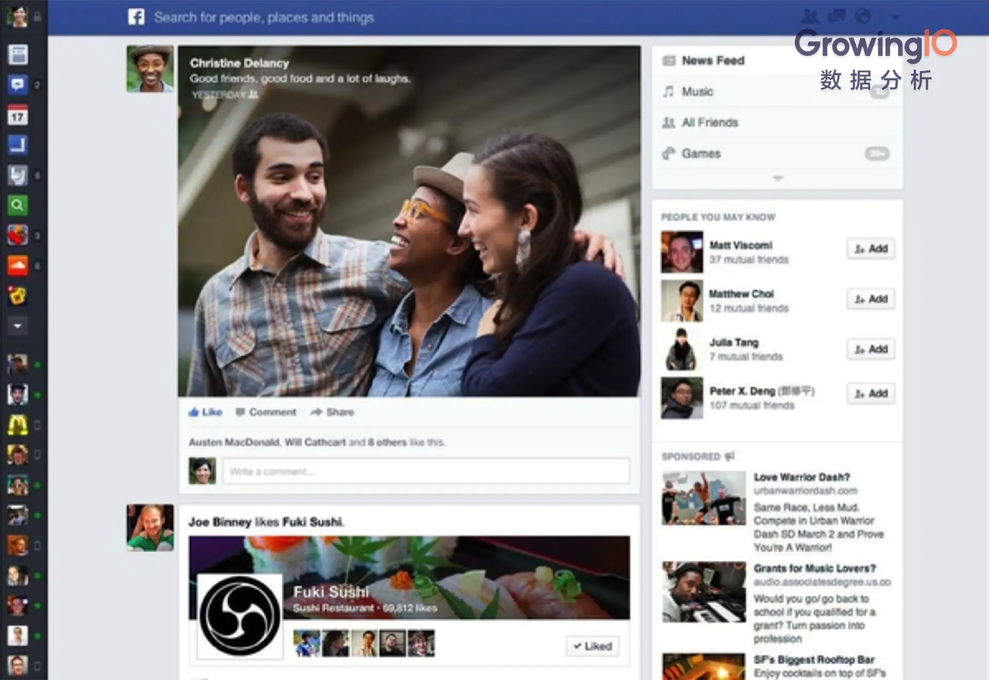Select the Music feed
The image size is (989, 680).
point(697,92)
